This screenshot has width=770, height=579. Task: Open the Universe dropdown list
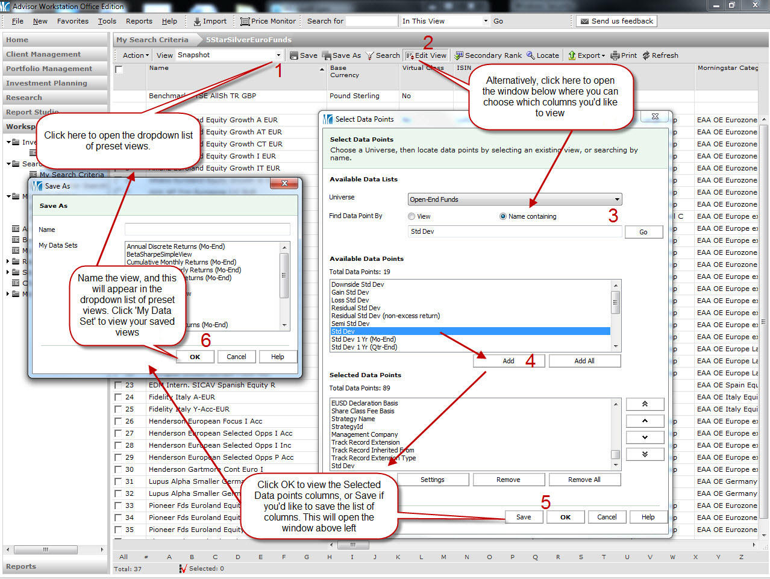617,199
